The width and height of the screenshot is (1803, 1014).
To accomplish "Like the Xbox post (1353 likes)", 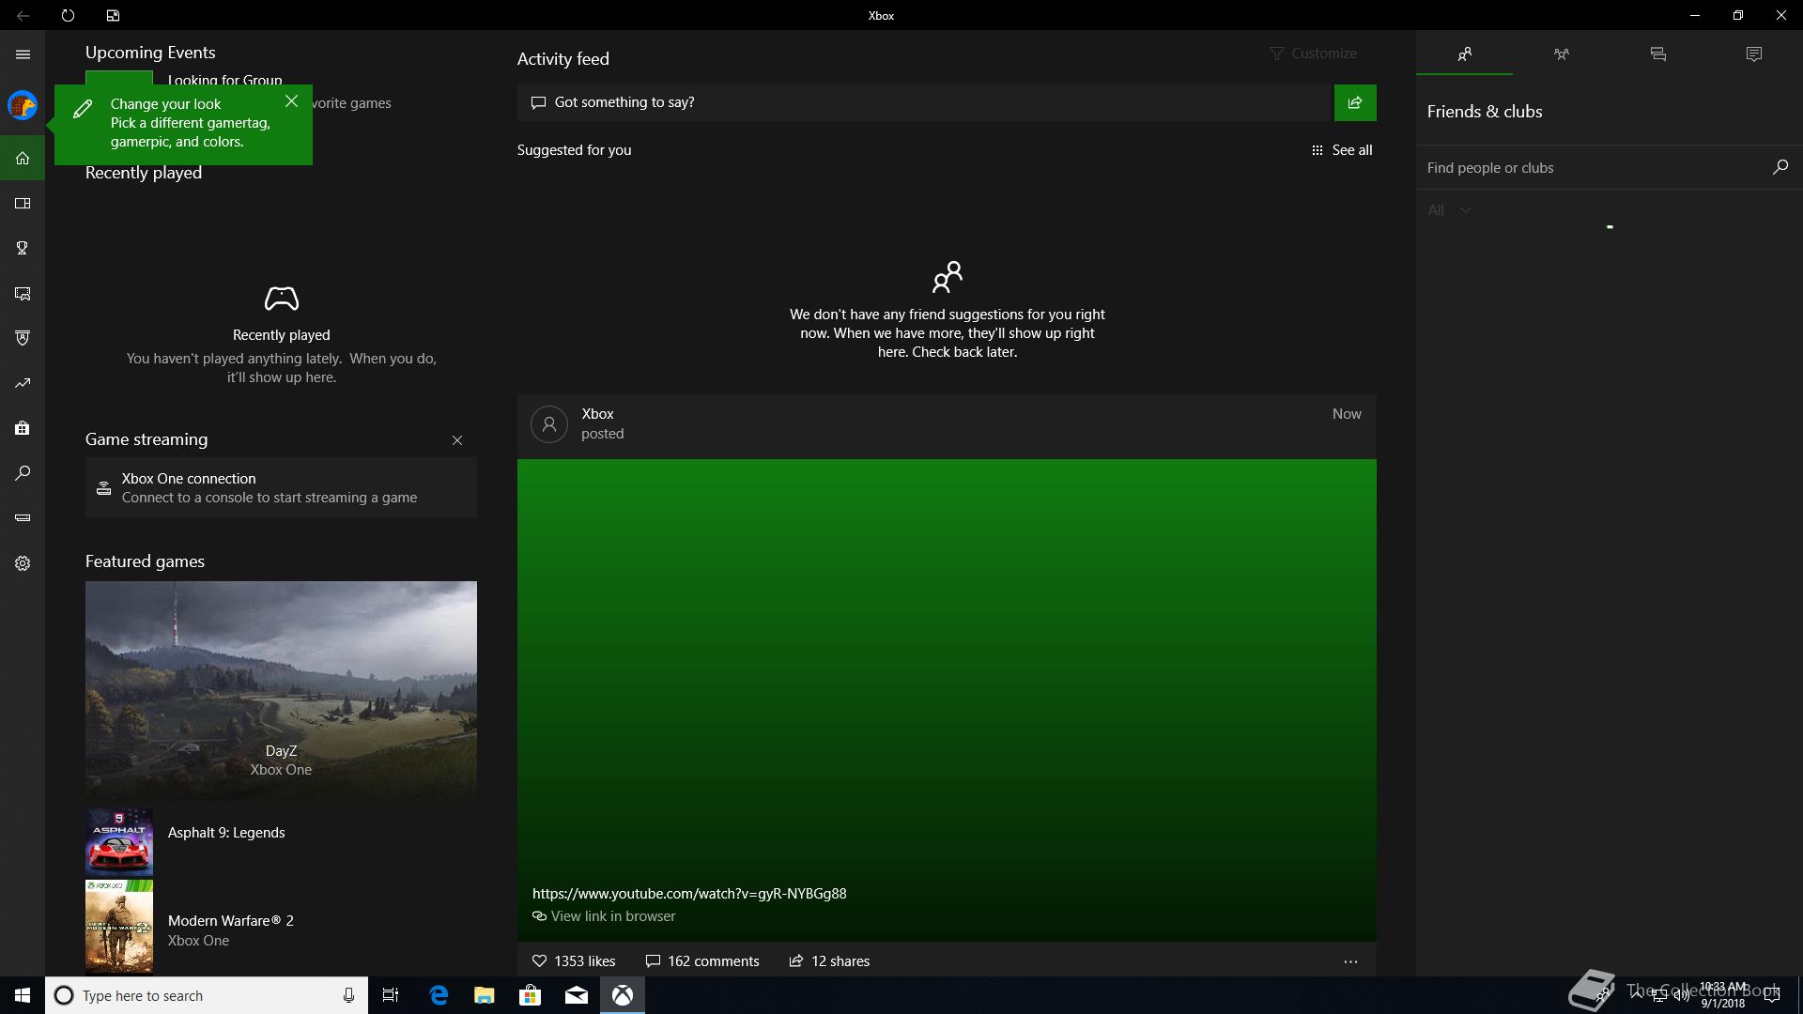I will (x=574, y=961).
